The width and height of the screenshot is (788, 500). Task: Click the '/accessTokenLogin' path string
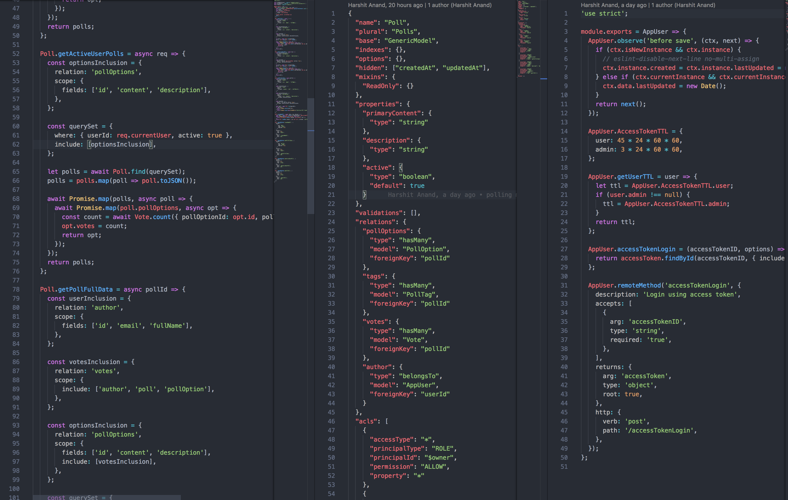[659, 431]
